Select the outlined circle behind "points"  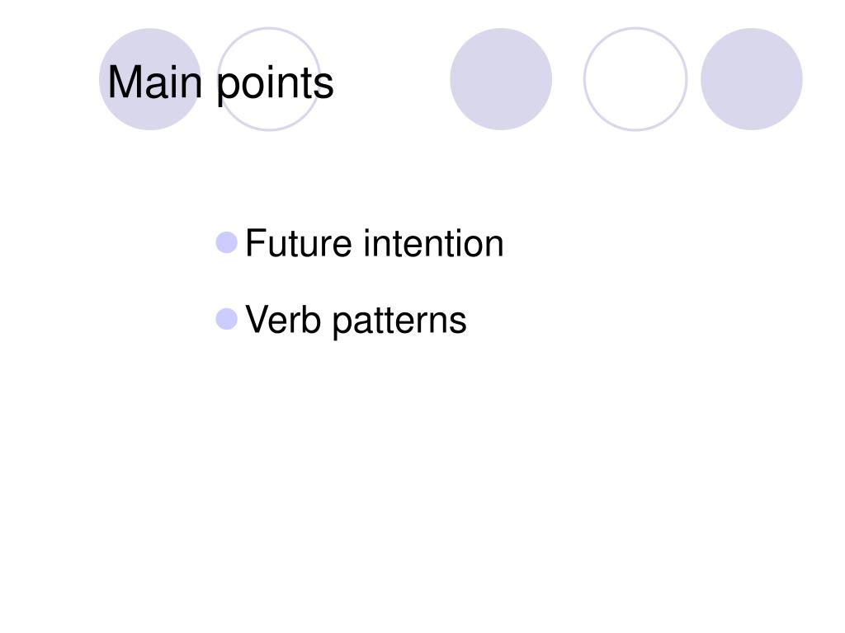[269, 79]
